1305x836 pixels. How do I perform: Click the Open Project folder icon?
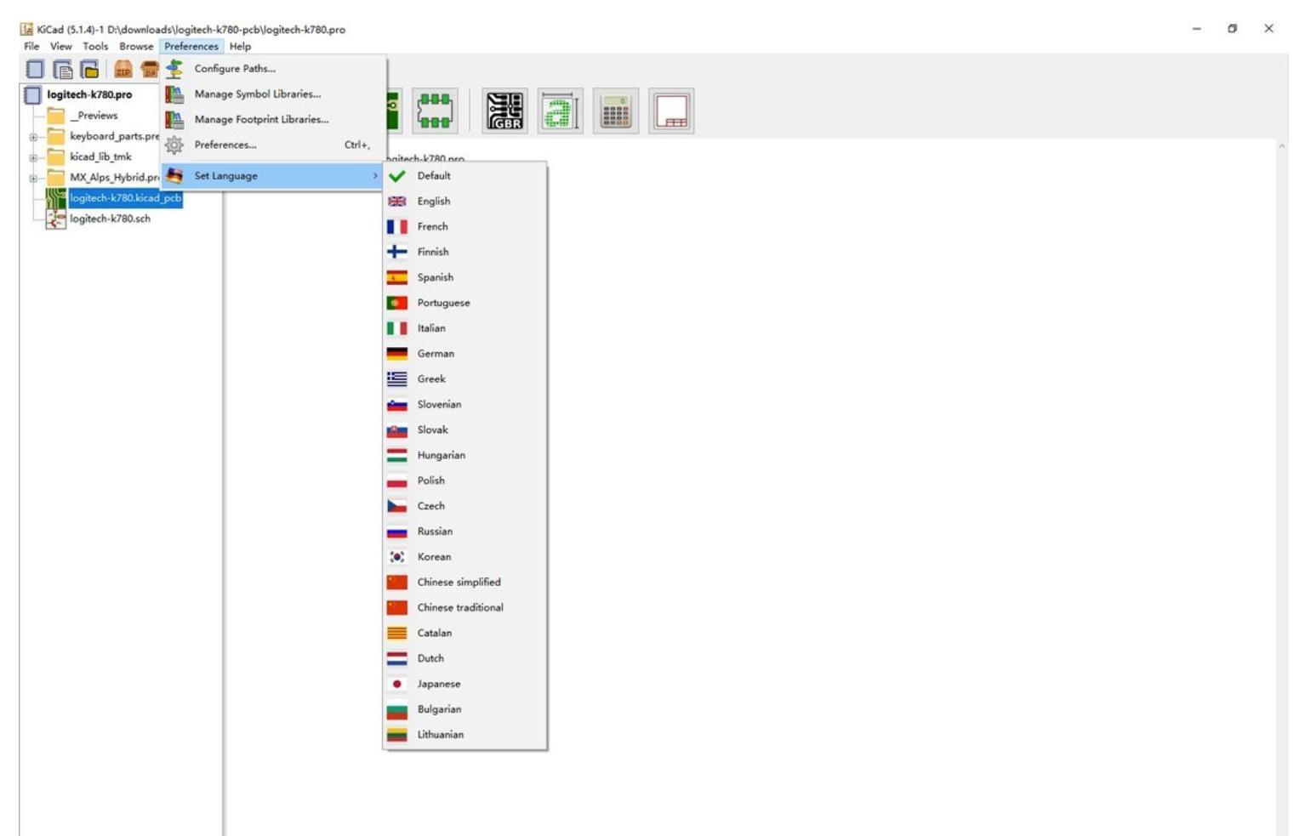click(89, 70)
